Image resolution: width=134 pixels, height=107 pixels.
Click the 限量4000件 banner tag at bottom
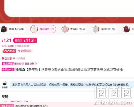pos(7,106)
